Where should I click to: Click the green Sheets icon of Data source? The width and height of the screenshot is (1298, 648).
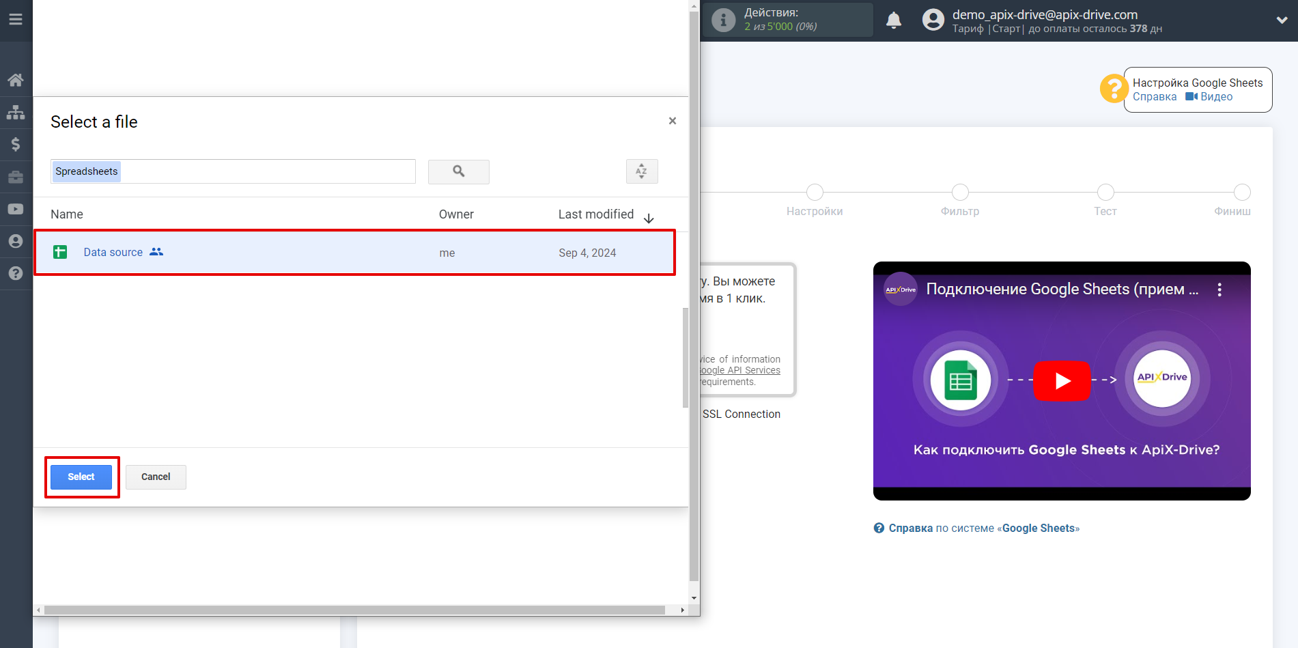pyautogui.click(x=60, y=252)
